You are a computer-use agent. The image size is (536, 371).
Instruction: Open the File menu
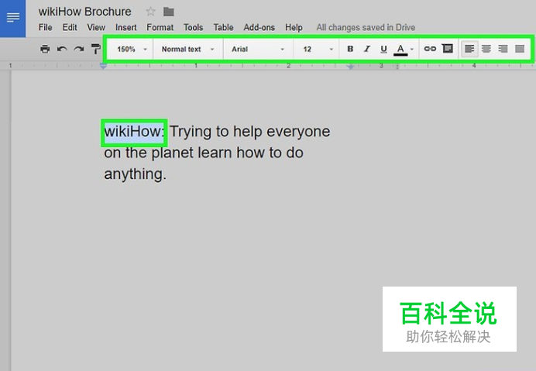[x=45, y=27]
